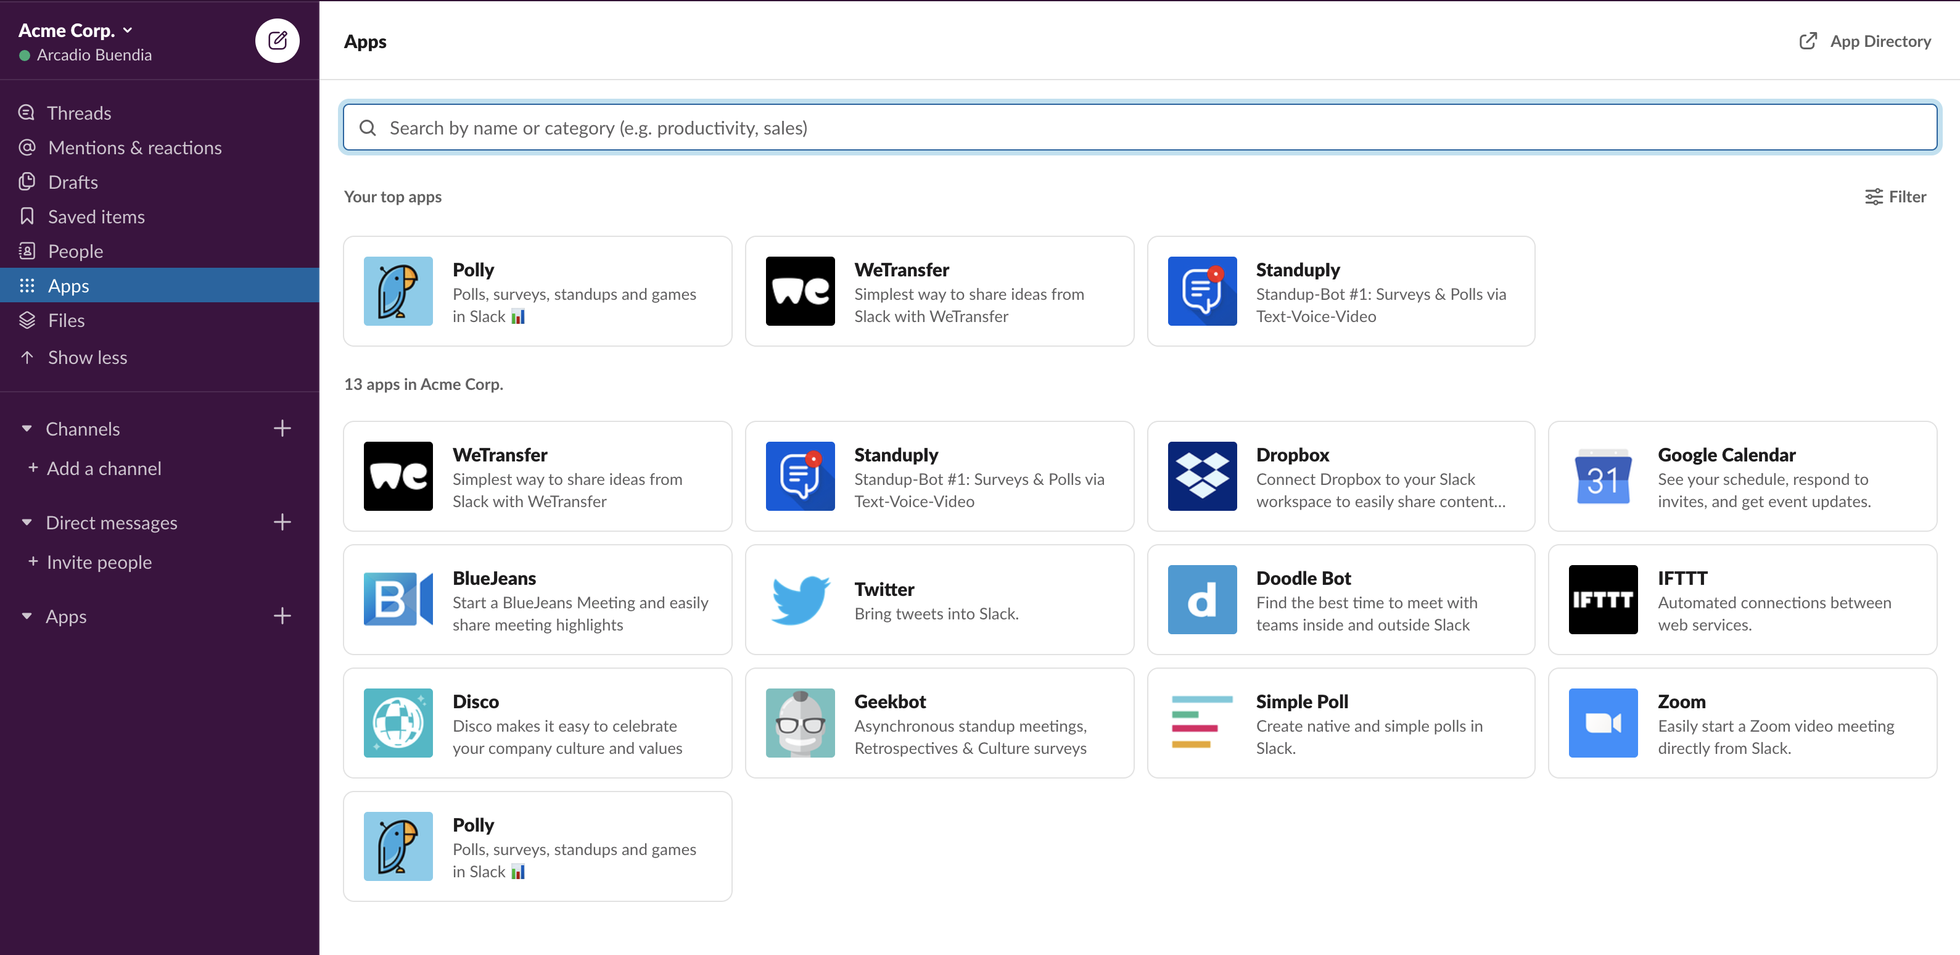Click Add a channel button
This screenshot has height=955, width=1960.
(102, 468)
